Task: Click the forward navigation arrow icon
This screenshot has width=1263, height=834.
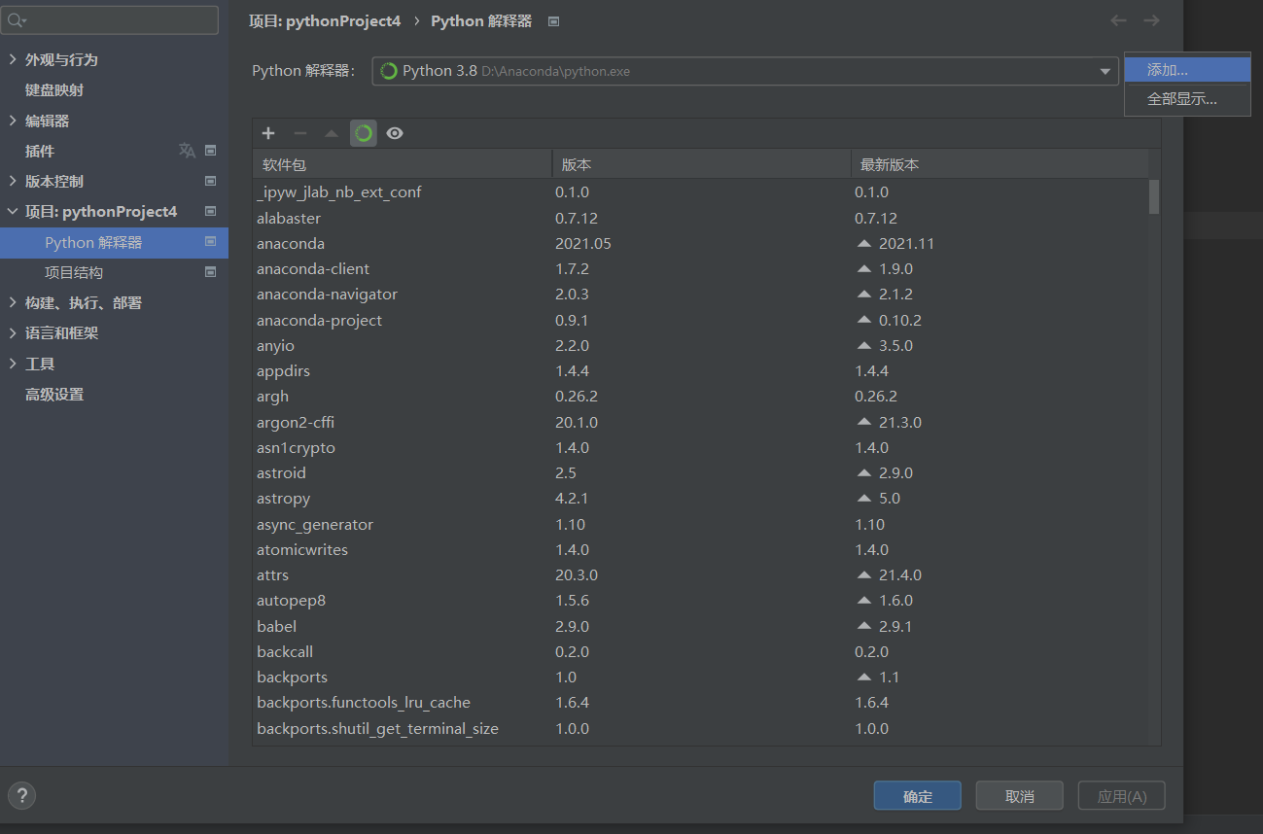Action: coord(1151,19)
